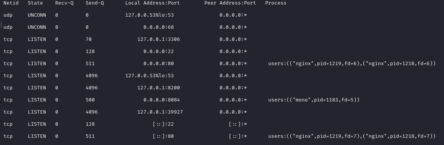Click local address 127.0.0.1:39927

coord(160,112)
